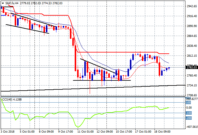Select the descending black trendline over 11-15 Oct candles
The image size is (198, 135).
point(99,66)
